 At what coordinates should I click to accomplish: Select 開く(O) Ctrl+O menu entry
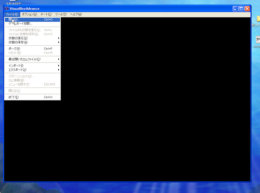[x=32, y=20]
